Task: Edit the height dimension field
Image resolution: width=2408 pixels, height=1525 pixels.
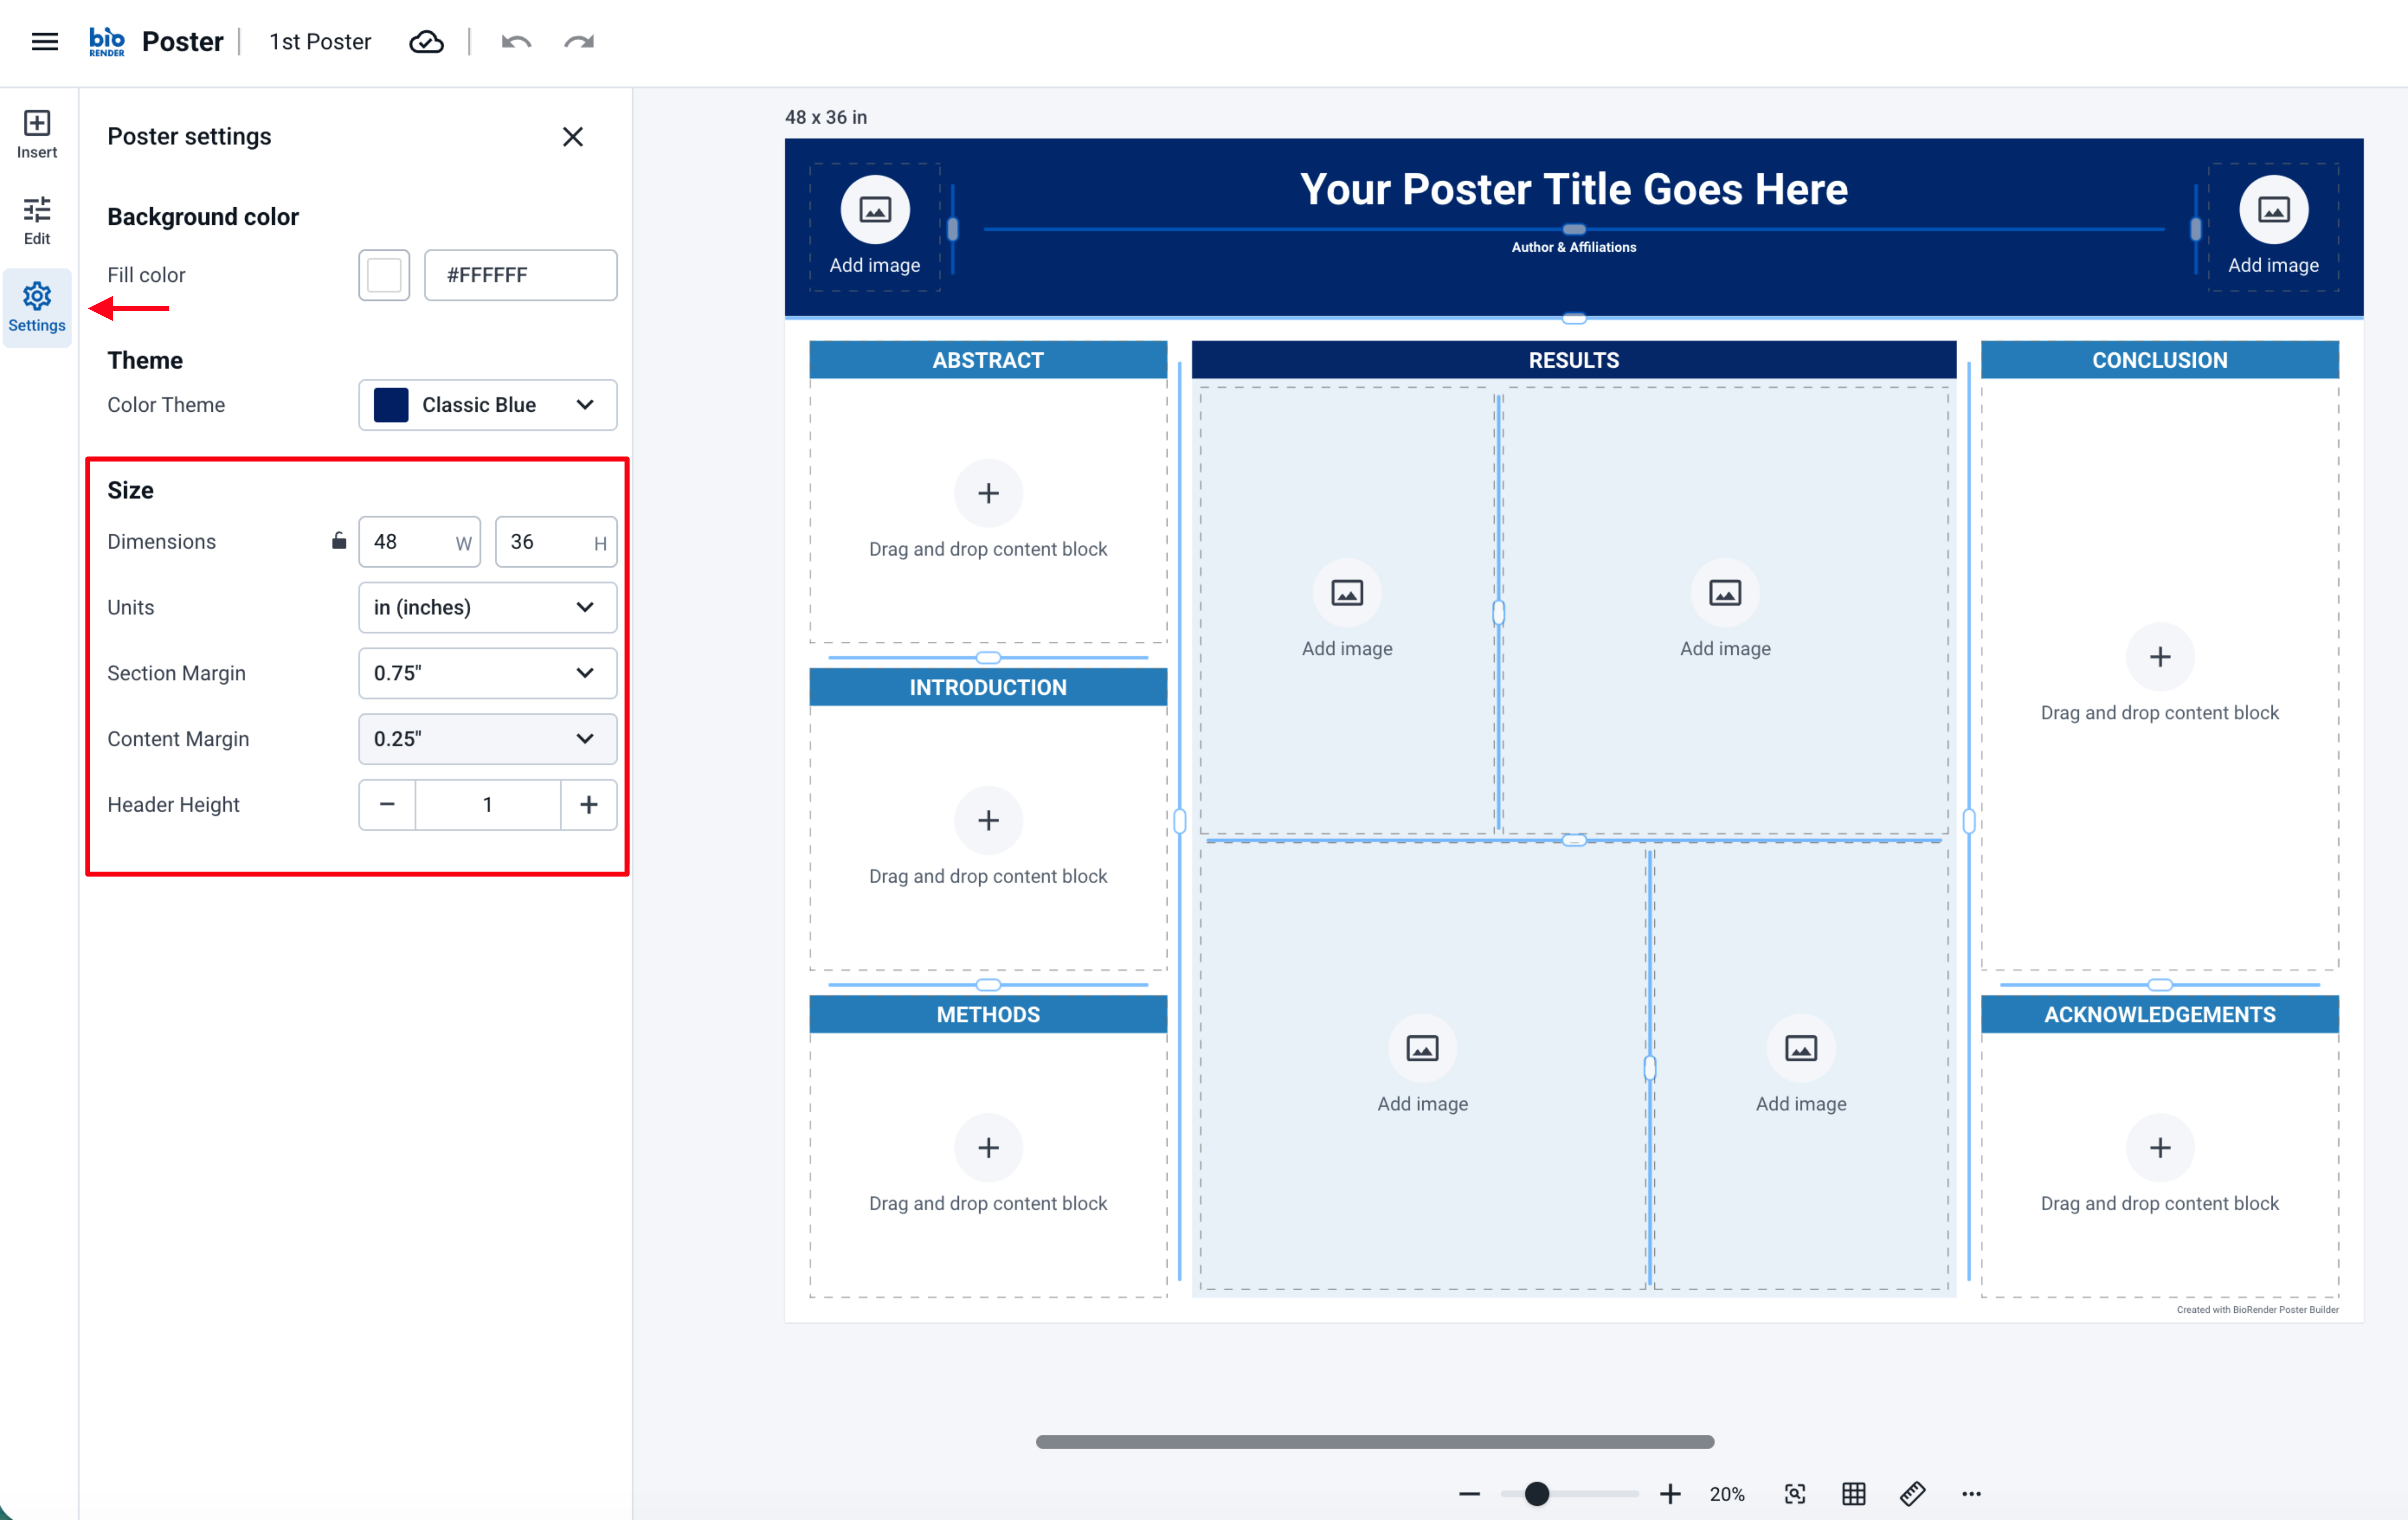Action: coord(556,542)
